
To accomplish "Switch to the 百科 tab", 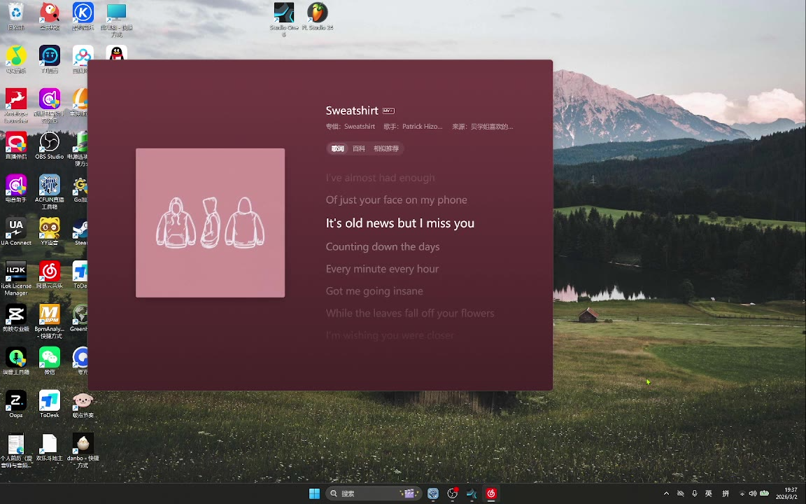I will coord(359,148).
